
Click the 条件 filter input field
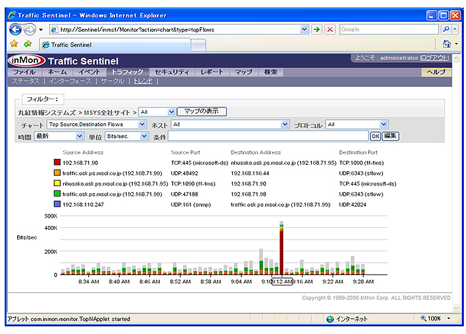tap(268, 136)
